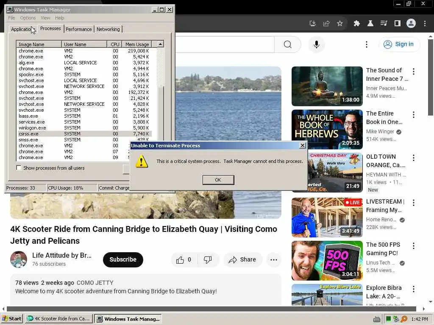This screenshot has height=325, width=434.
Task: Enable Show processes from all users checkbox
Action: tap(19, 168)
